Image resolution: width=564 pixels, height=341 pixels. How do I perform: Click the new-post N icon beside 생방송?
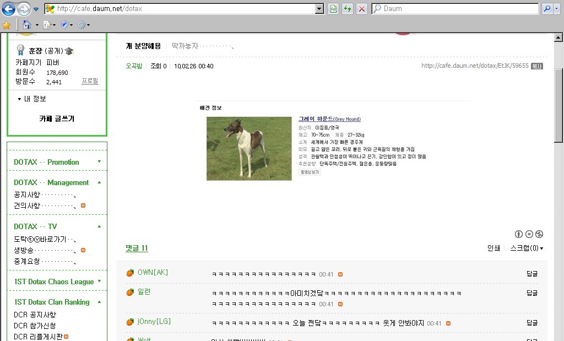pyautogui.click(x=83, y=250)
